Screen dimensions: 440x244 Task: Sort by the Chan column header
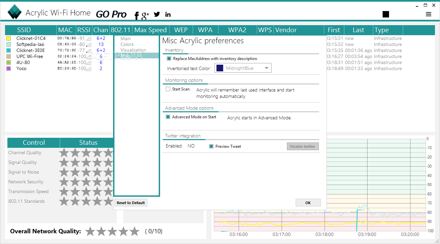pos(101,30)
